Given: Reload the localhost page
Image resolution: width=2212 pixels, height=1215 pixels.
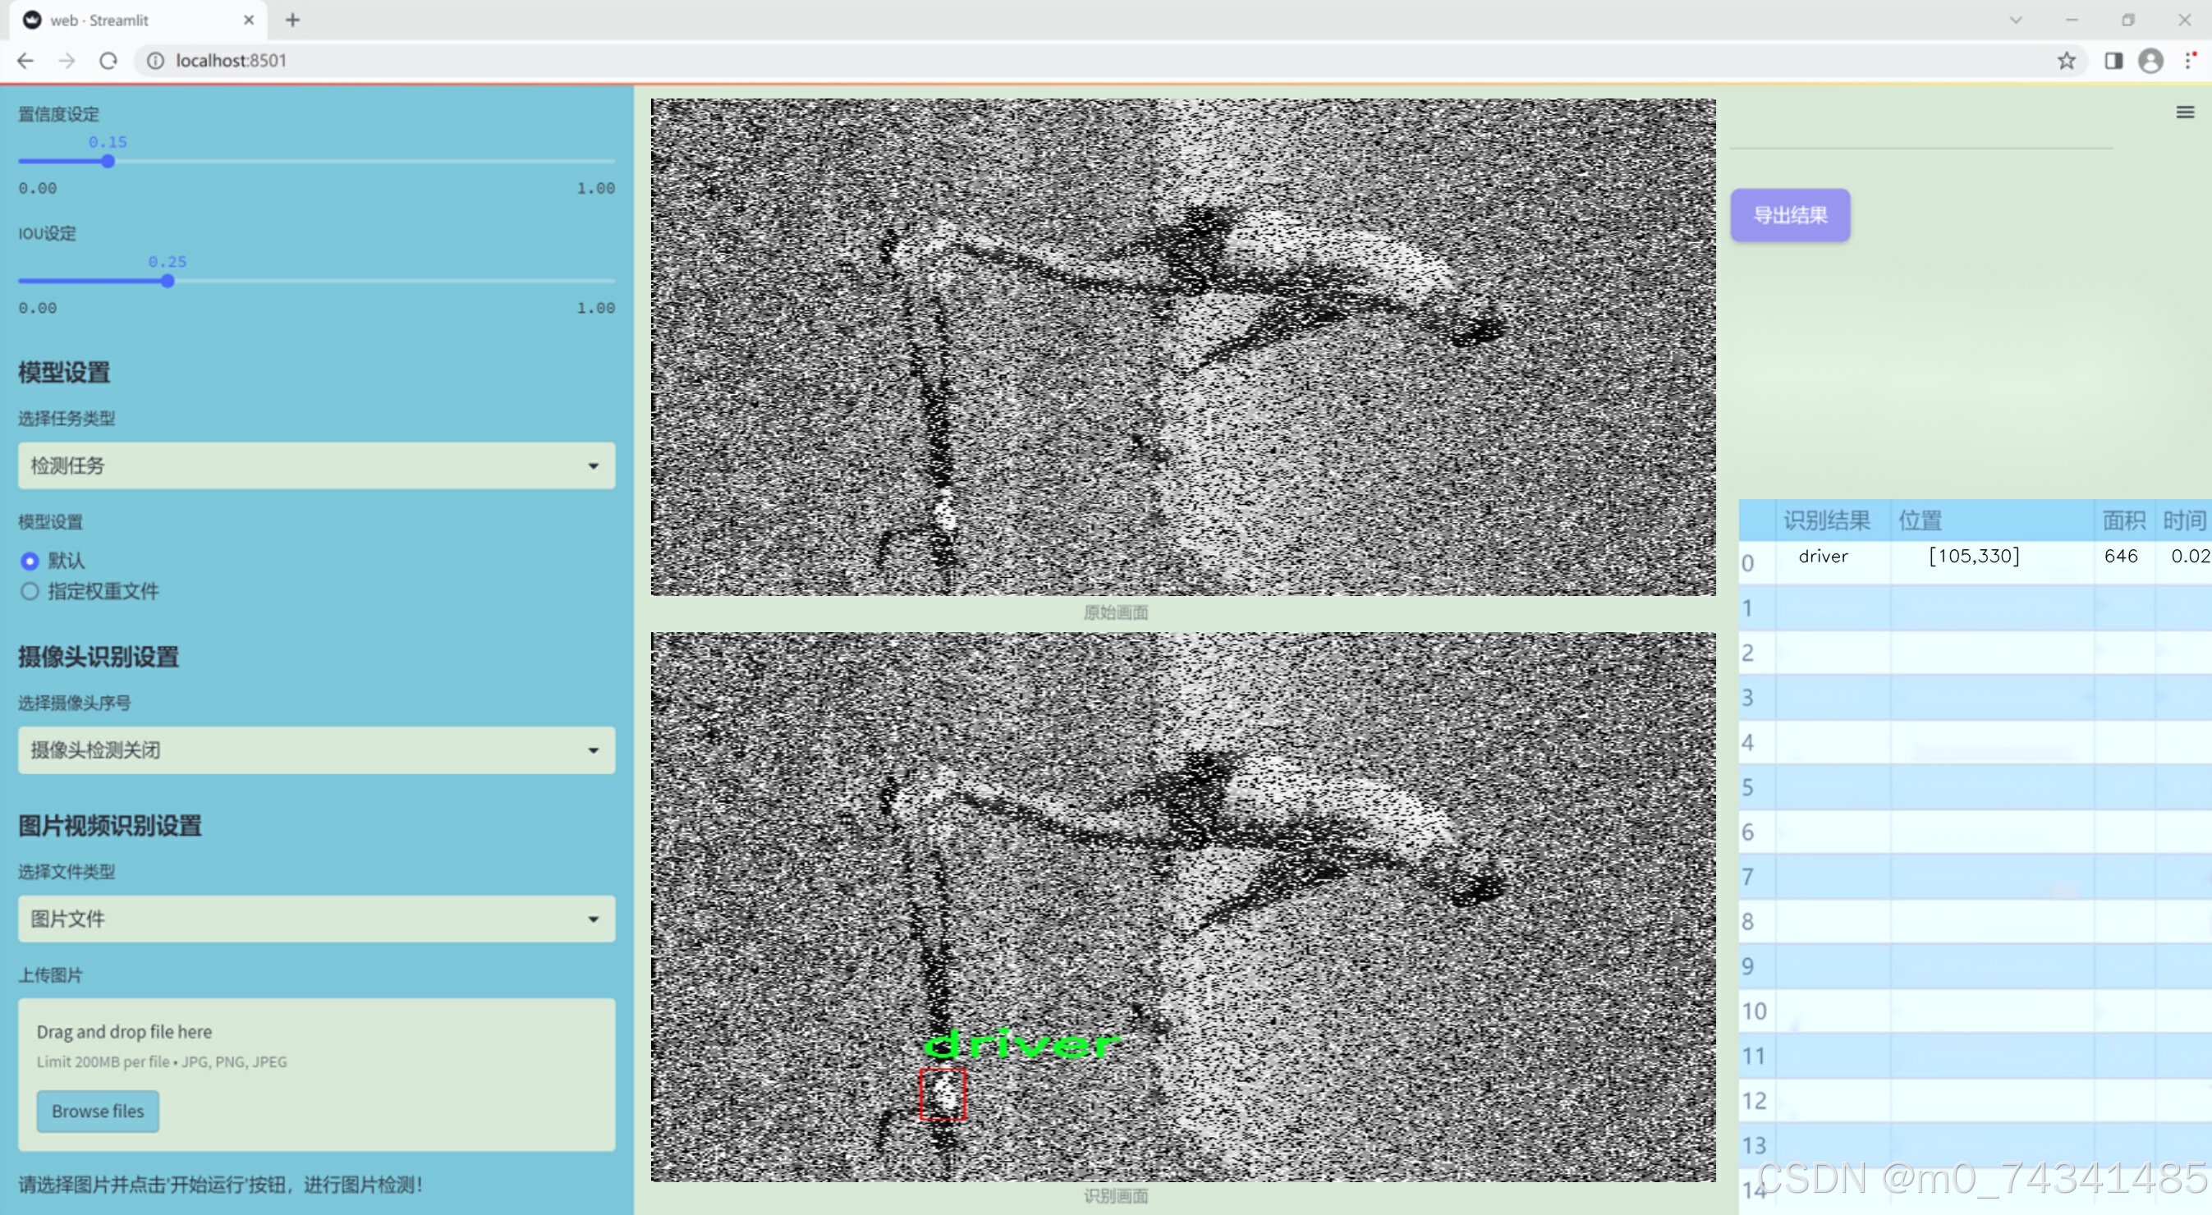Looking at the screenshot, I should coord(108,61).
